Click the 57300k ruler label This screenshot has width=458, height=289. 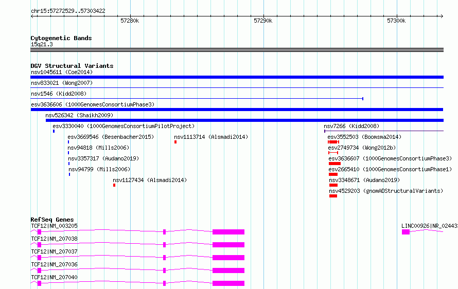point(396,21)
